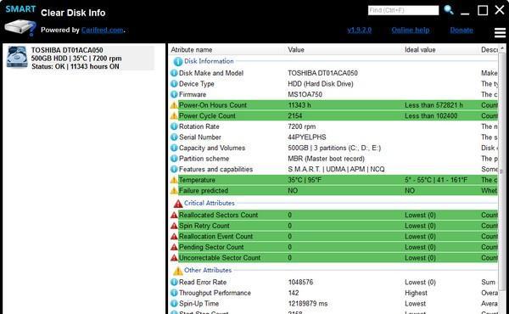Click red icon beside Uncorrectable Sector Count
Viewport: 509px width, 314px height.
point(174,258)
